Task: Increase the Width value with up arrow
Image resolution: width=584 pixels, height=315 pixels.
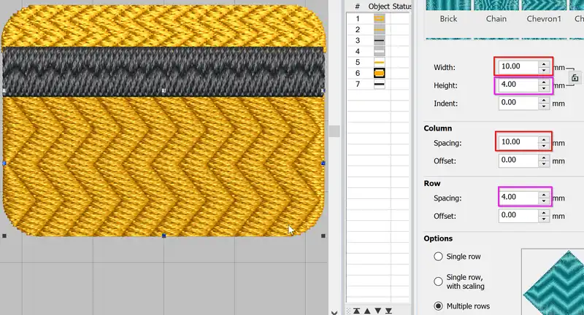Action: click(x=544, y=63)
